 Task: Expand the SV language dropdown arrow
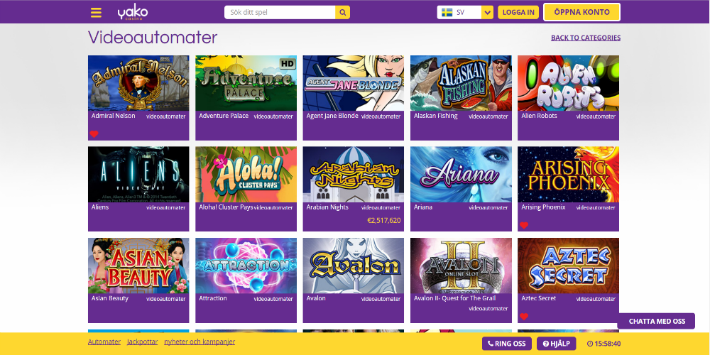tap(487, 13)
